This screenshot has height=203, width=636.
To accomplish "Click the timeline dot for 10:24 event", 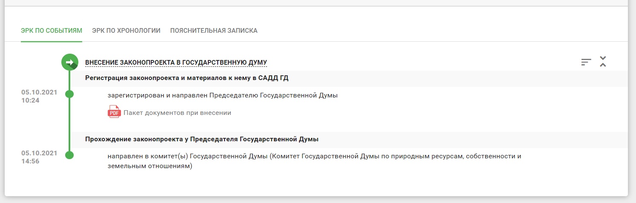I will coord(69,94).
